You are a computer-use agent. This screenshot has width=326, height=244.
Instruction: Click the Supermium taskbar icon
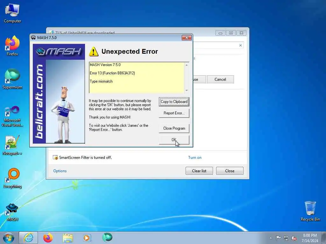click(107, 237)
